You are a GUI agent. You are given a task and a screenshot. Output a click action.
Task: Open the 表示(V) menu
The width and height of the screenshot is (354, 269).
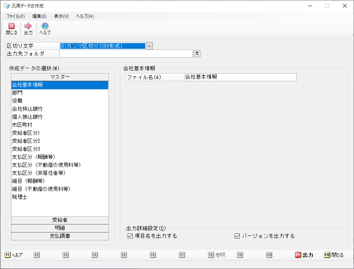point(61,16)
